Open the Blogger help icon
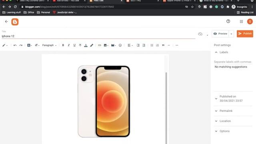This screenshot has width=256, height=144. (x=228, y=21)
